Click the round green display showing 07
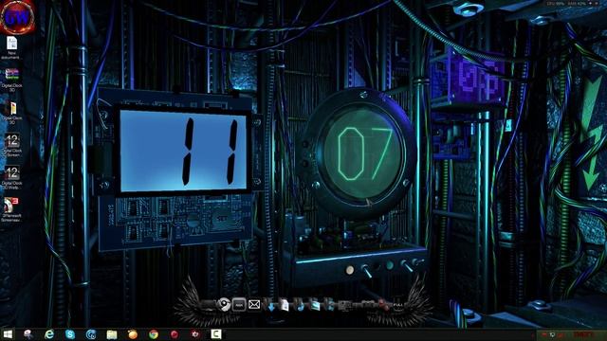This screenshot has width=607, height=341. click(363, 153)
